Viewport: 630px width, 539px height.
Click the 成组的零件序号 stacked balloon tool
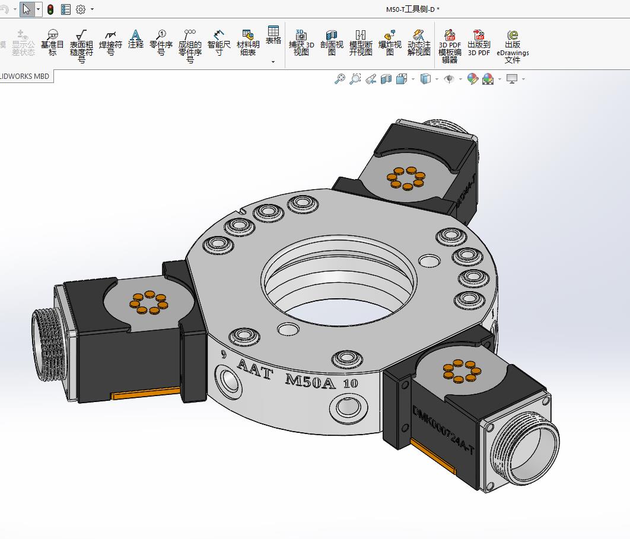190,46
